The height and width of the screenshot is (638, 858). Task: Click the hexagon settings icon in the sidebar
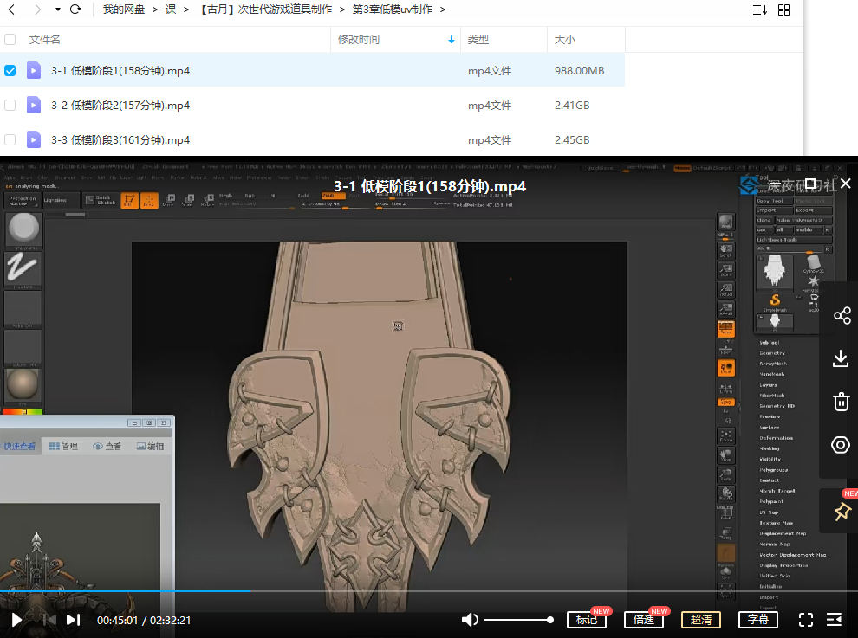pyautogui.click(x=841, y=445)
